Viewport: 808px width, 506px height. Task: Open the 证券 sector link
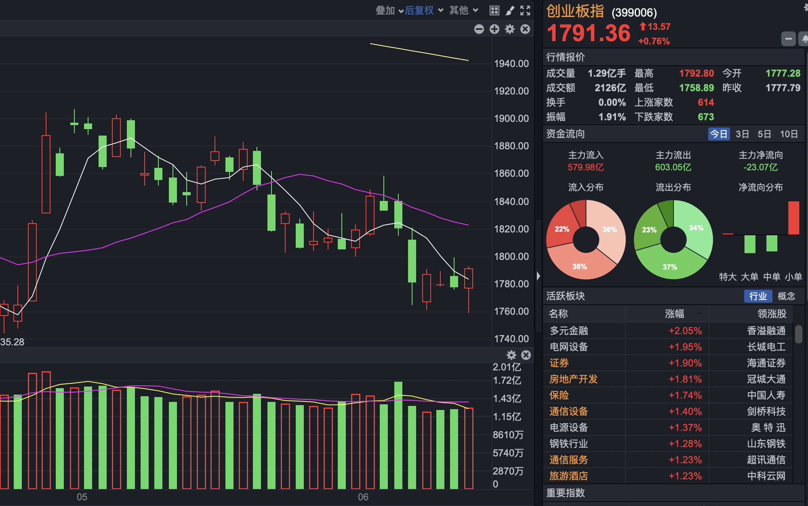559,363
